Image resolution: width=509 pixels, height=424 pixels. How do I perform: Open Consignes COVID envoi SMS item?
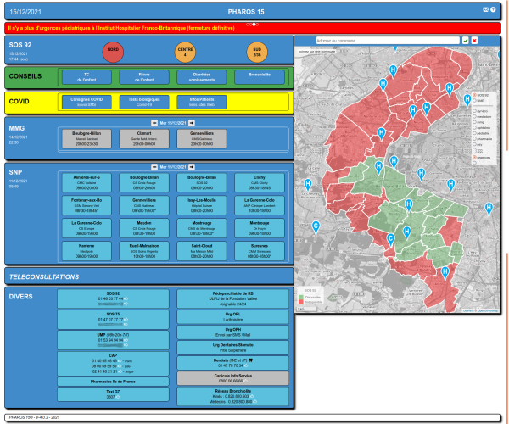coord(86,102)
